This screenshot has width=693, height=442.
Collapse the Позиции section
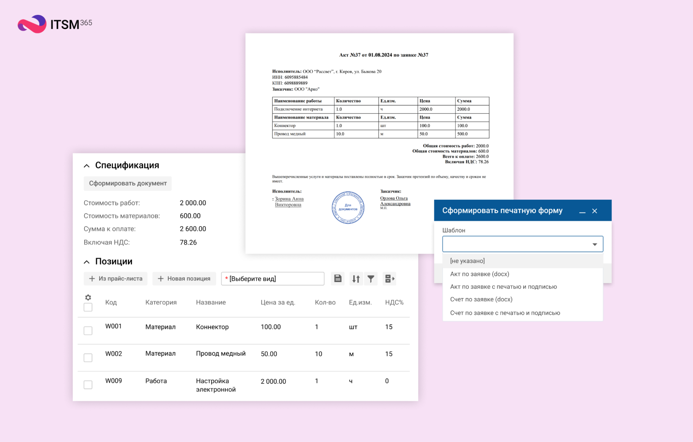pyautogui.click(x=87, y=262)
